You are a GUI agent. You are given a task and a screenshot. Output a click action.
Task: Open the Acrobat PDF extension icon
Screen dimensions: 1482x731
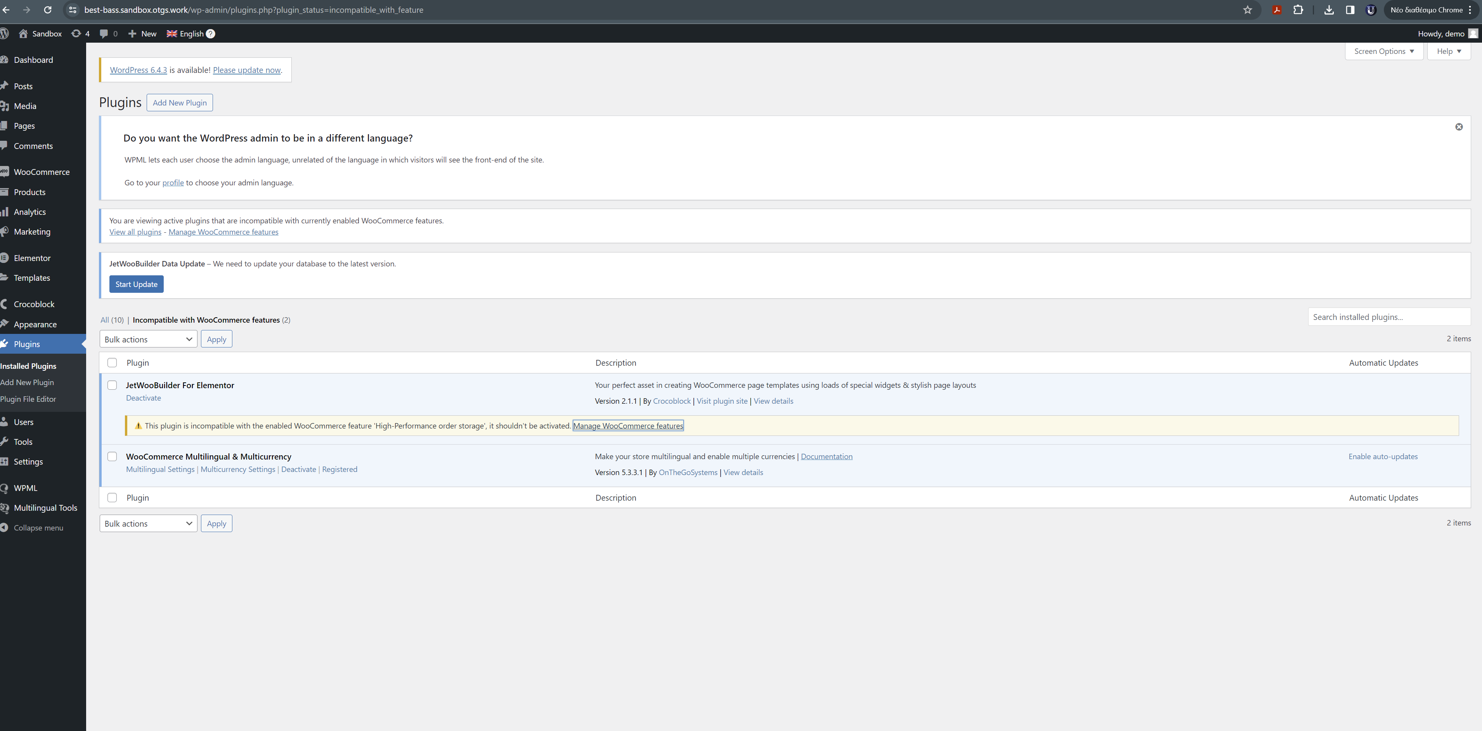[x=1277, y=10]
